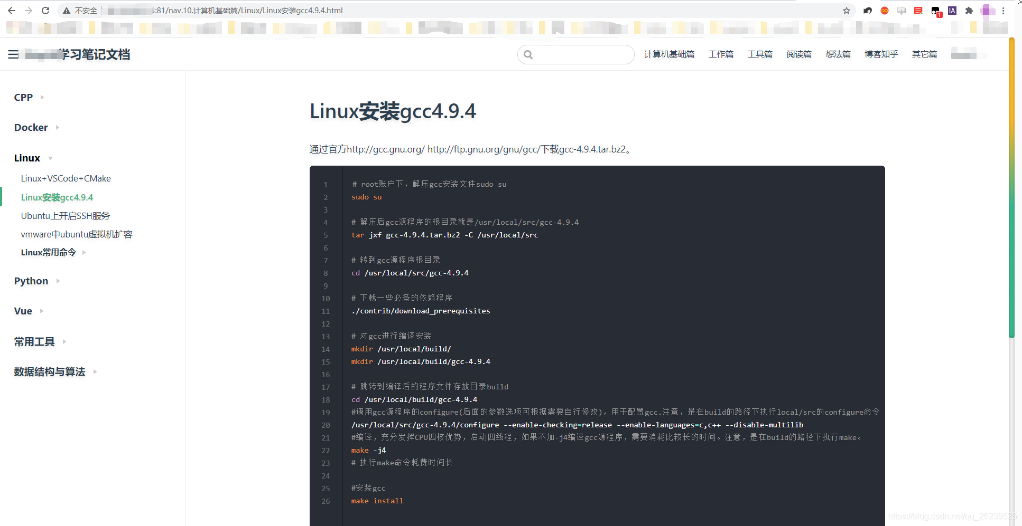This screenshot has height=526, width=1022.
Task: Toggle the sidebar with hamburger icon
Action: 13,54
